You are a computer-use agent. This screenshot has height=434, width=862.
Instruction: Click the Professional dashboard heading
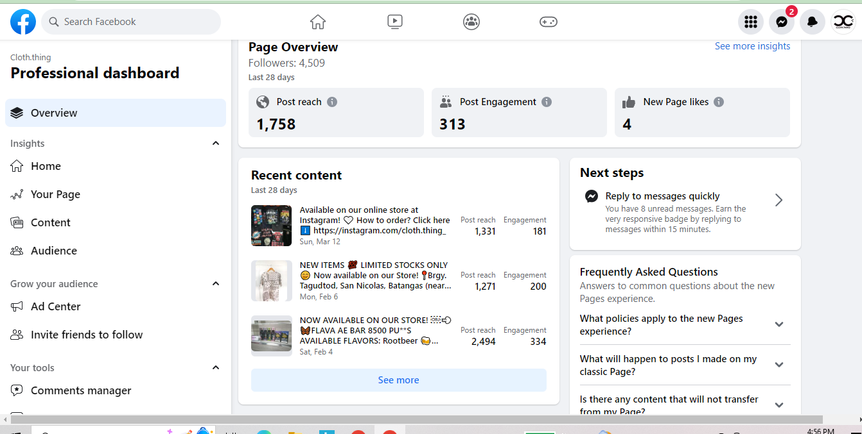click(95, 73)
